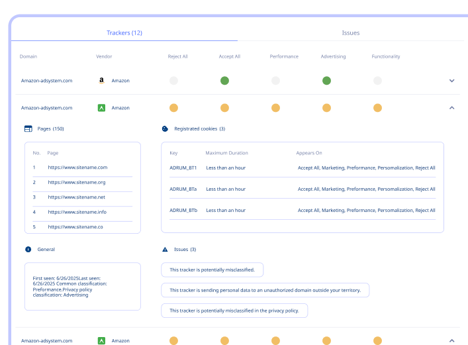Click green vendor icon in bottom tracker row
This screenshot has height=345, width=468.
(x=101, y=340)
